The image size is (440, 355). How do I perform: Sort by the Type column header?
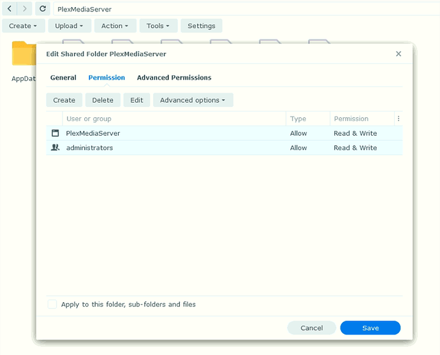pos(308,119)
